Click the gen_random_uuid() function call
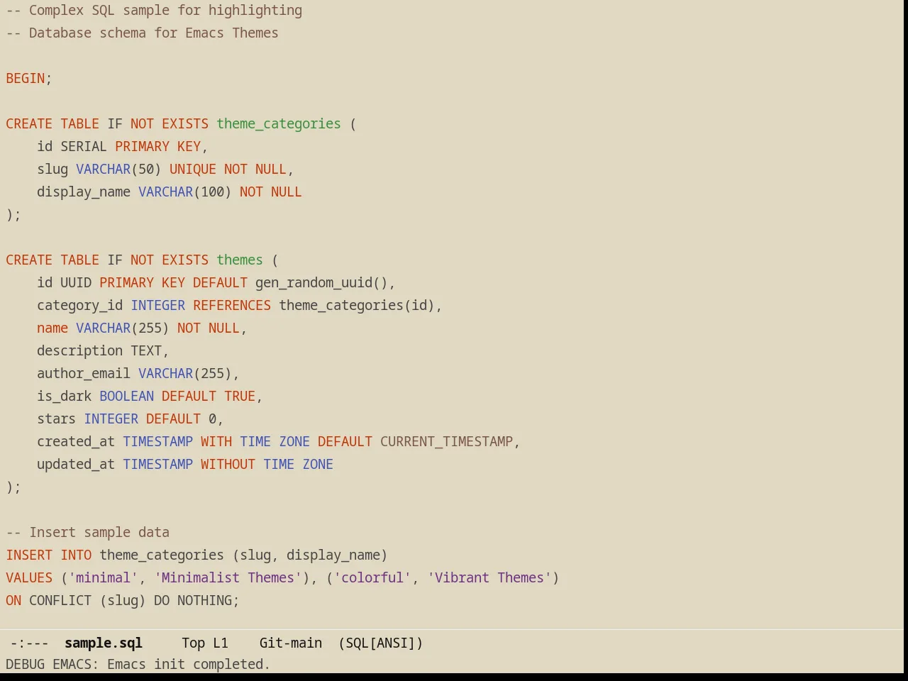The width and height of the screenshot is (908, 681). pyautogui.click(x=321, y=282)
